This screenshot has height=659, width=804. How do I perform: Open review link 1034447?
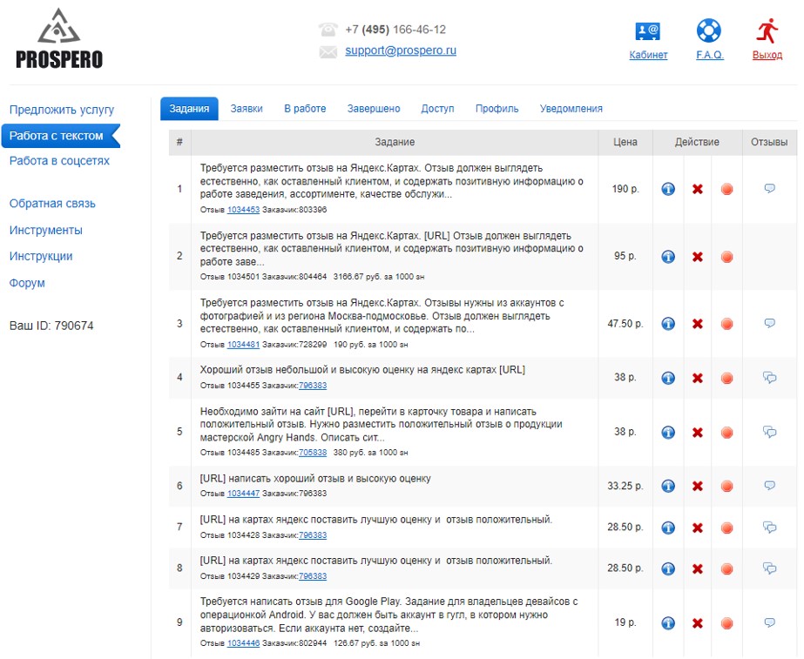click(x=244, y=494)
